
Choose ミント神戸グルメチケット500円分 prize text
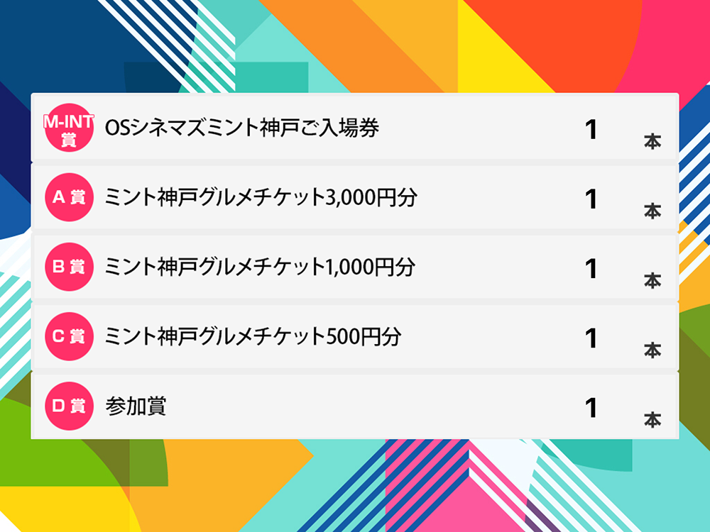pyautogui.click(x=253, y=336)
